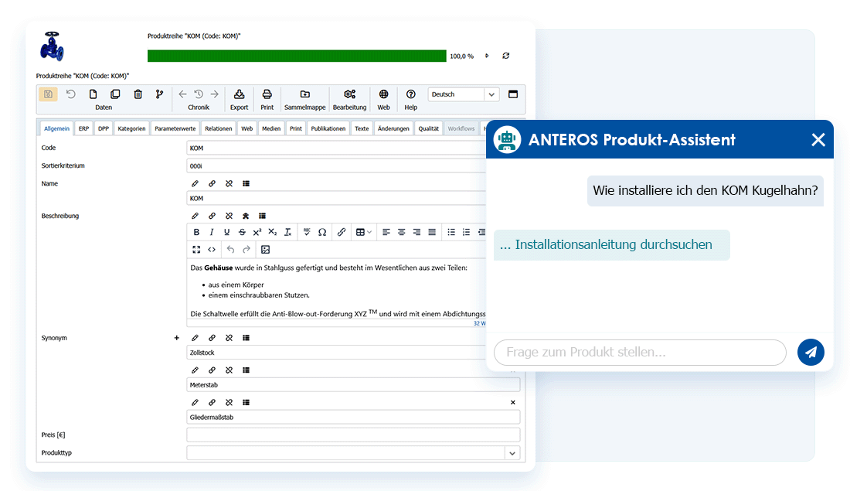Screen dimensions: 850x491
Task: Duplicate record with the copy icon
Action: [x=115, y=94]
